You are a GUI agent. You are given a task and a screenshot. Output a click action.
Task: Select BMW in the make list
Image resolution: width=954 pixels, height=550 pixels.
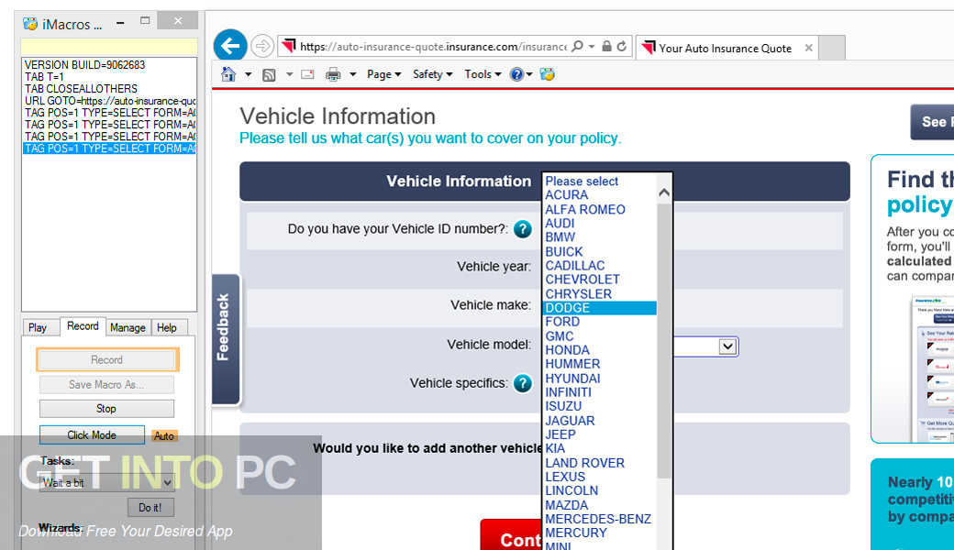599,237
